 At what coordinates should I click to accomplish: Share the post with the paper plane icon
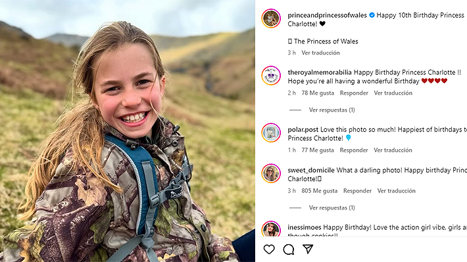308,249
